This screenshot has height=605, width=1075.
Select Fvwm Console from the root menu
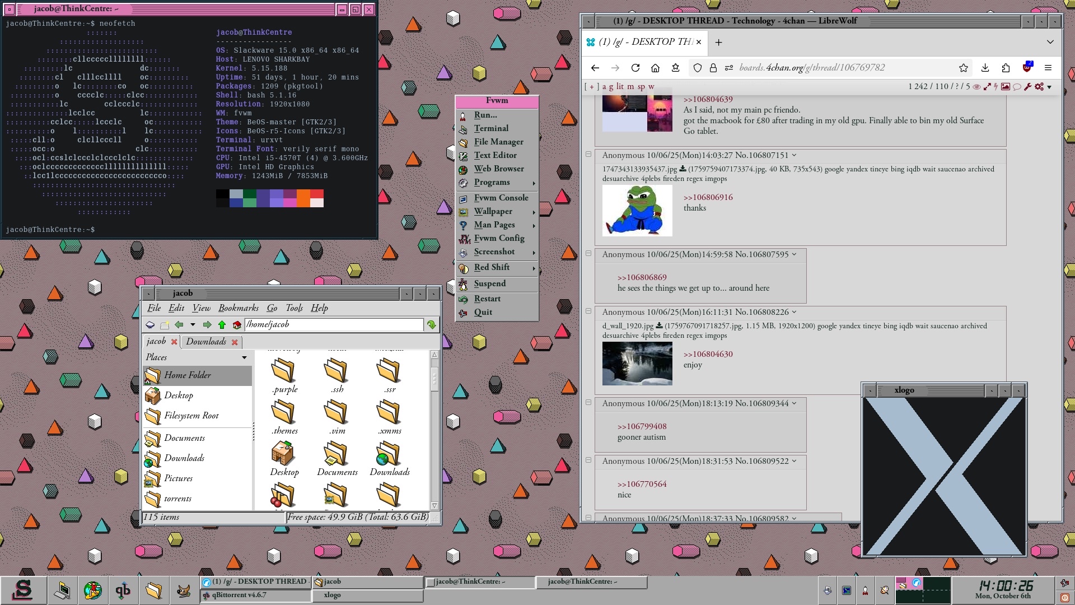tap(501, 198)
